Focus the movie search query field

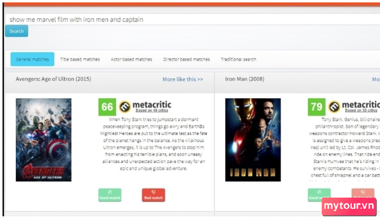192,20
